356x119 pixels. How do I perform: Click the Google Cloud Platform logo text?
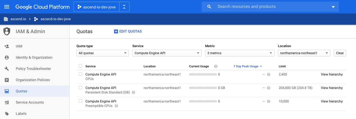[x=42, y=7]
